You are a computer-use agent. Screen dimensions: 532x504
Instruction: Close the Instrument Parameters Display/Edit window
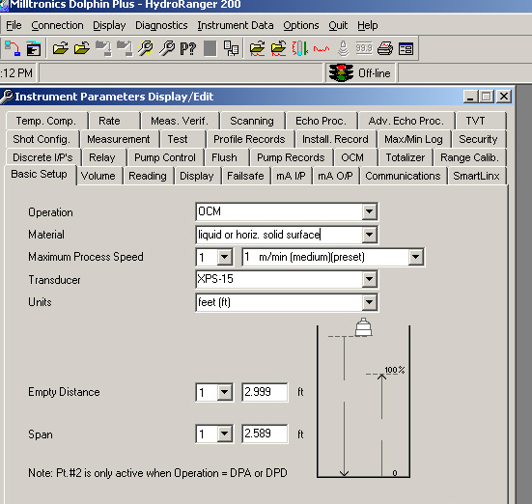[504, 97]
